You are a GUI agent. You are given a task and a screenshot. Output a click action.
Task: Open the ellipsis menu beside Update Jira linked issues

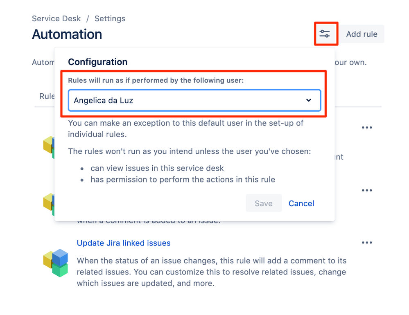[366, 242]
